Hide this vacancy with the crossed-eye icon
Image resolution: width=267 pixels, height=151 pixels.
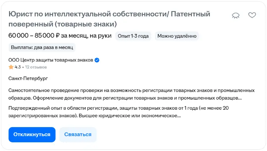[x=236, y=15]
